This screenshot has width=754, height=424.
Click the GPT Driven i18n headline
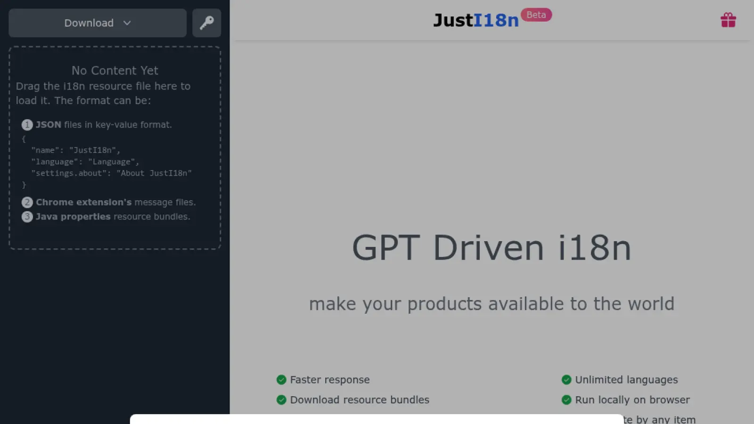point(492,247)
